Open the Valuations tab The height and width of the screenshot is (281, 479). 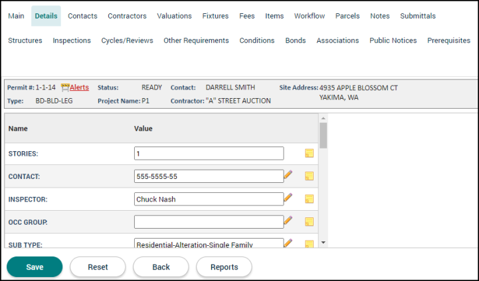point(174,16)
